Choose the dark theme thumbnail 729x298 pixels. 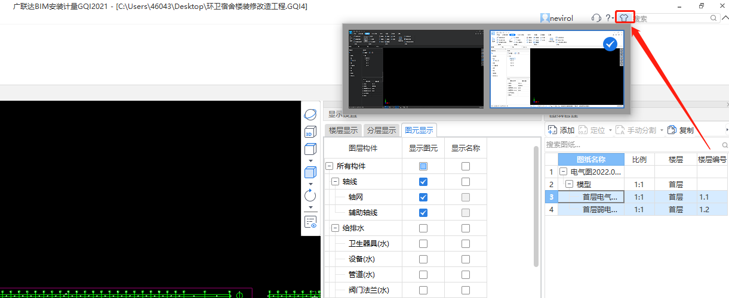416,70
